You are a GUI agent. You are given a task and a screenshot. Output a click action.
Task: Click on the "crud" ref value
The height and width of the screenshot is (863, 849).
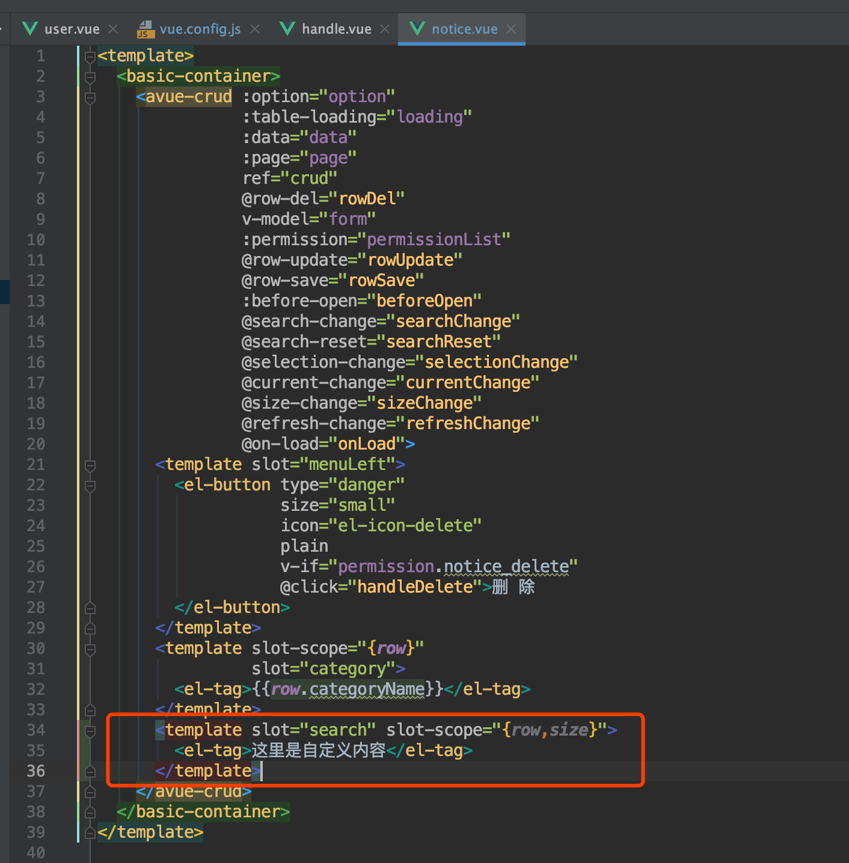309,178
